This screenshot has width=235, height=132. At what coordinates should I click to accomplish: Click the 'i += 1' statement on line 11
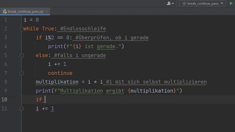[x=45, y=109]
